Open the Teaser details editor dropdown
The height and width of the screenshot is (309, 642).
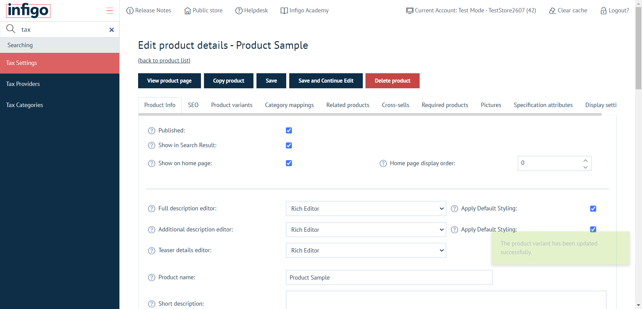tap(366, 250)
